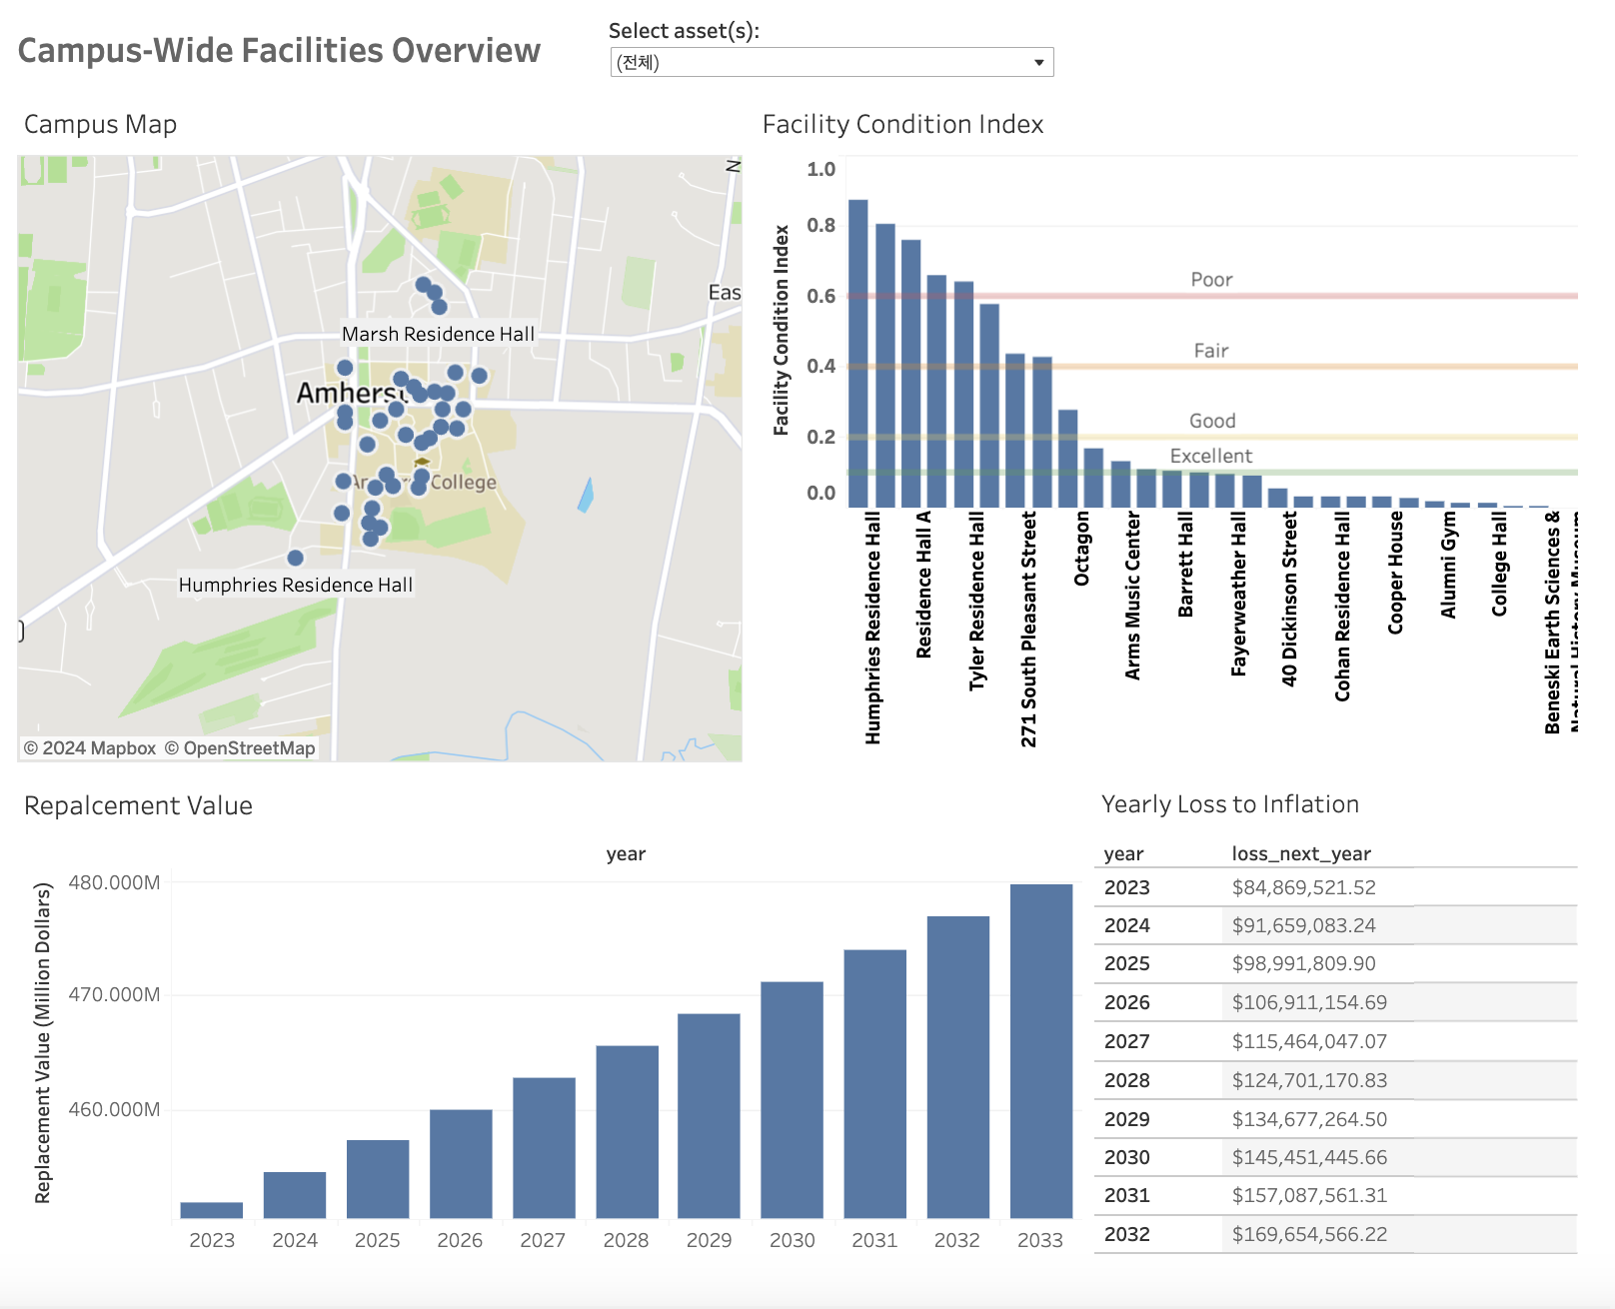Click the year column header in table
This screenshot has height=1309, width=1615.
(x=1123, y=854)
